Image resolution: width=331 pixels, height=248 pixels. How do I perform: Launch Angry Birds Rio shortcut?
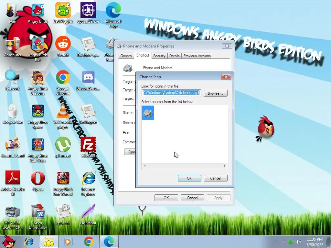click(37, 49)
